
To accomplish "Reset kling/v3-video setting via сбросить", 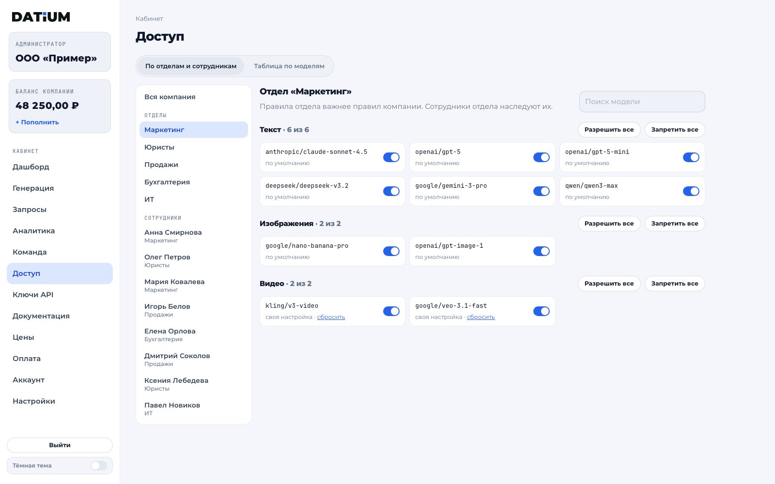I will click(331, 317).
